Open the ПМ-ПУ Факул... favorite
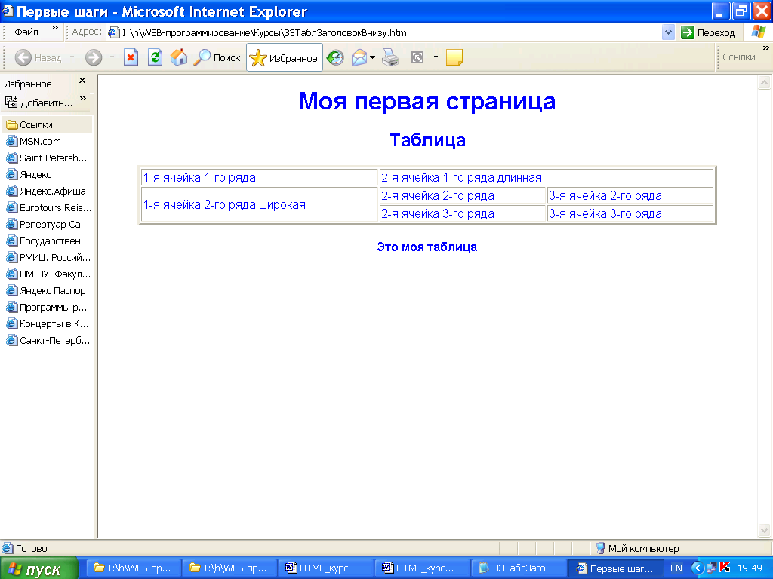The width and height of the screenshot is (773, 579). click(48, 274)
